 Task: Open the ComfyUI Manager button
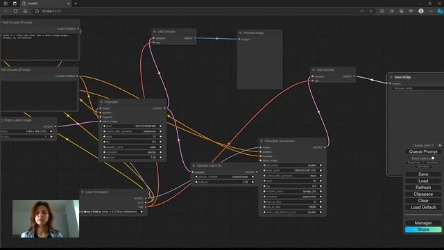click(x=423, y=223)
